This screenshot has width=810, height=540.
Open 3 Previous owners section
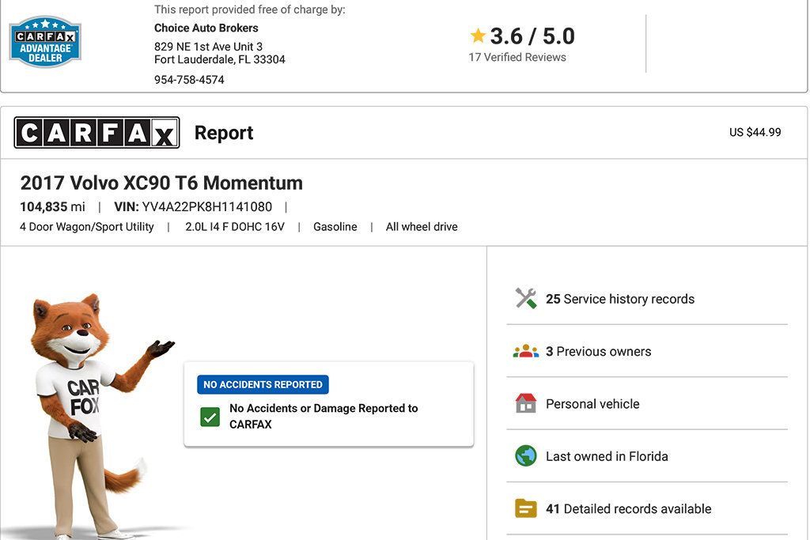coord(598,351)
